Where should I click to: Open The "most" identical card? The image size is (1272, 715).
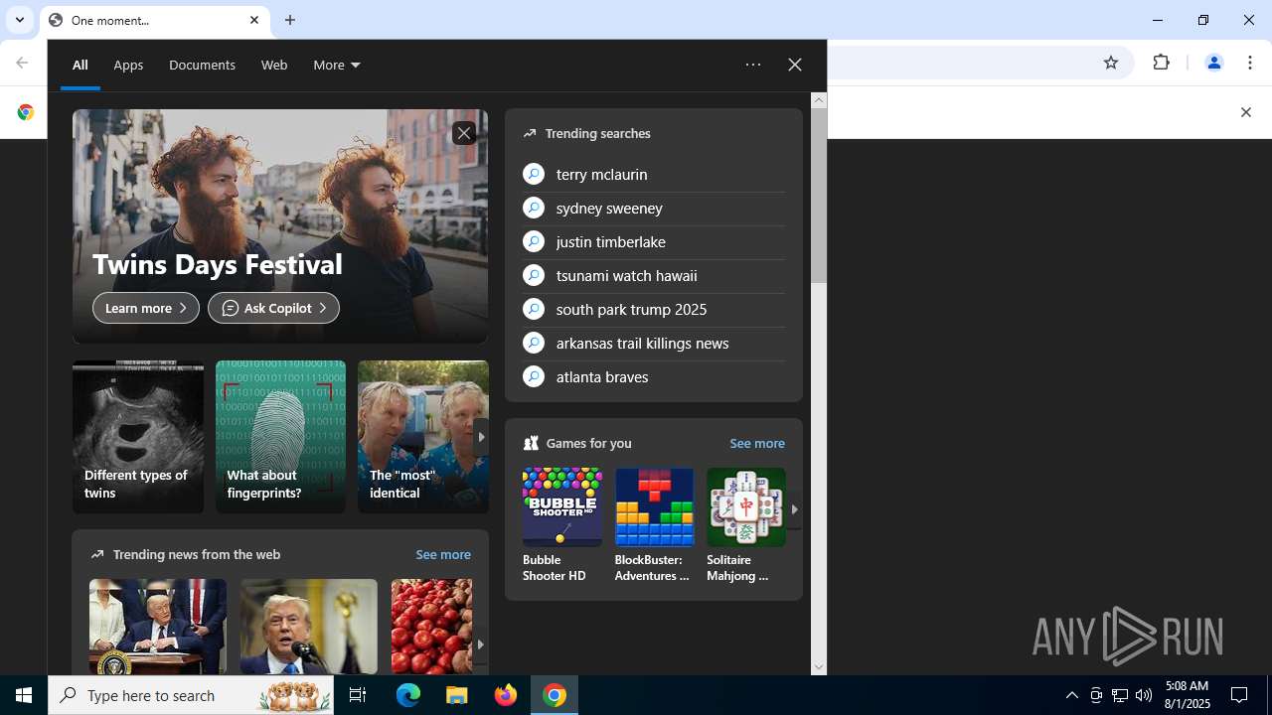[x=423, y=437]
